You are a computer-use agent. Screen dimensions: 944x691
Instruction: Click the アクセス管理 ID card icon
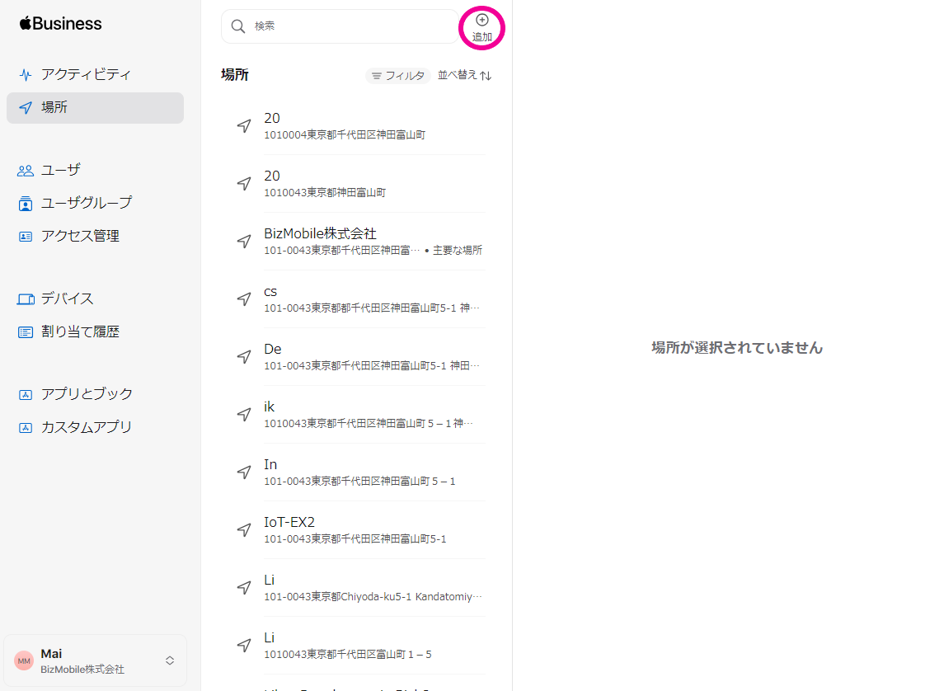[26, 237]
